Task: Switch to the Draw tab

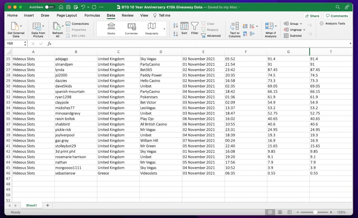Action: click(x=45, y=16)
